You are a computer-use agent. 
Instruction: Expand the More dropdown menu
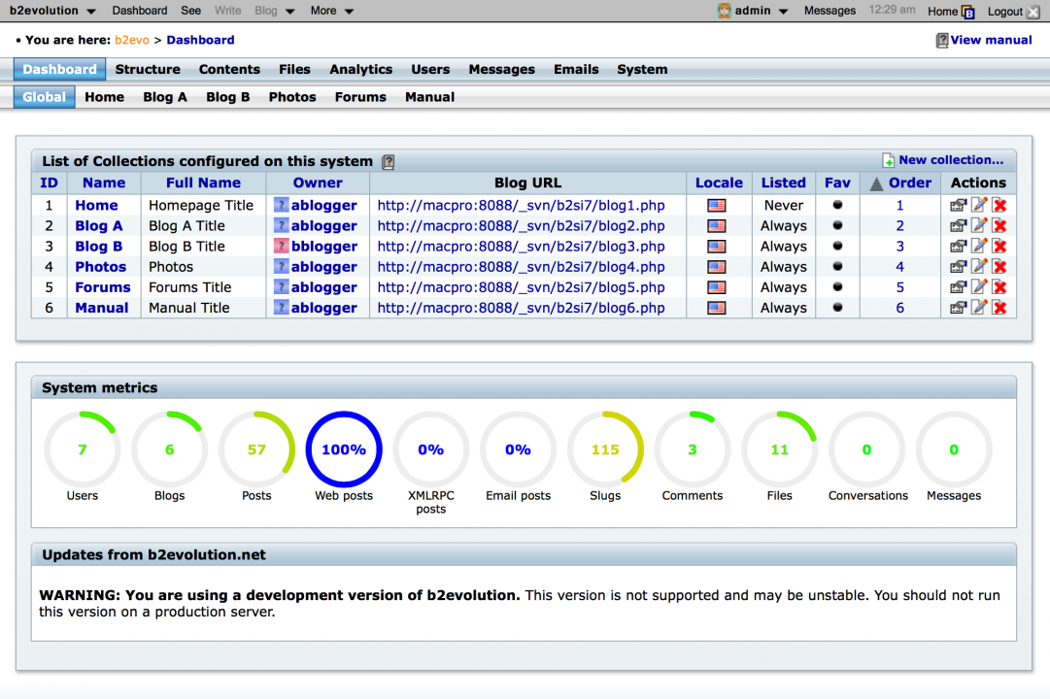click(x=331, y=11)
